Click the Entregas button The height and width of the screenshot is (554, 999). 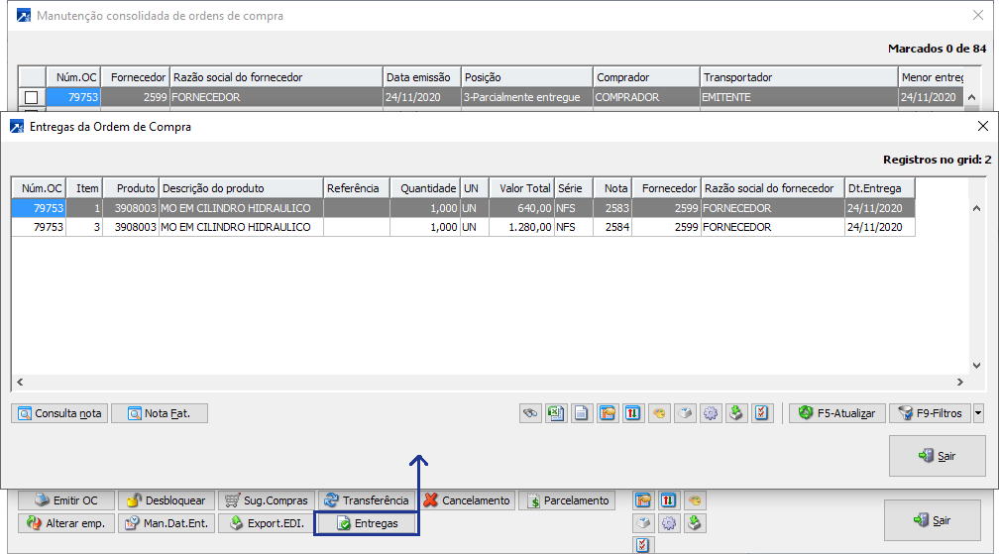tap(367, 523)
